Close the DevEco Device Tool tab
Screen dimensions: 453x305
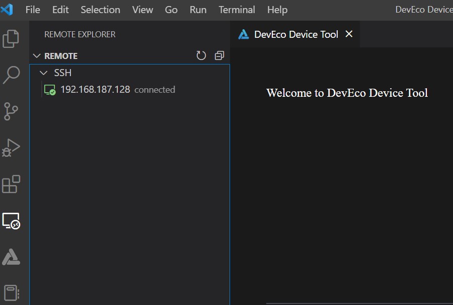click(x=349, y=34)
